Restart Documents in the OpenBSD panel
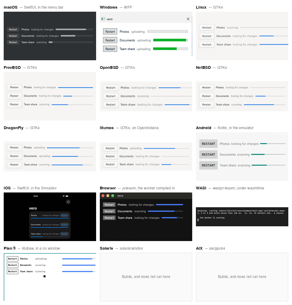Viewport: 292px width, 305px height. (x=111, y=96)
